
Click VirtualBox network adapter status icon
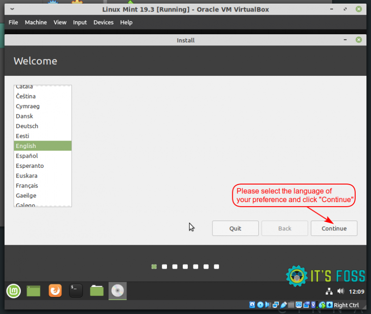(275, 305)
